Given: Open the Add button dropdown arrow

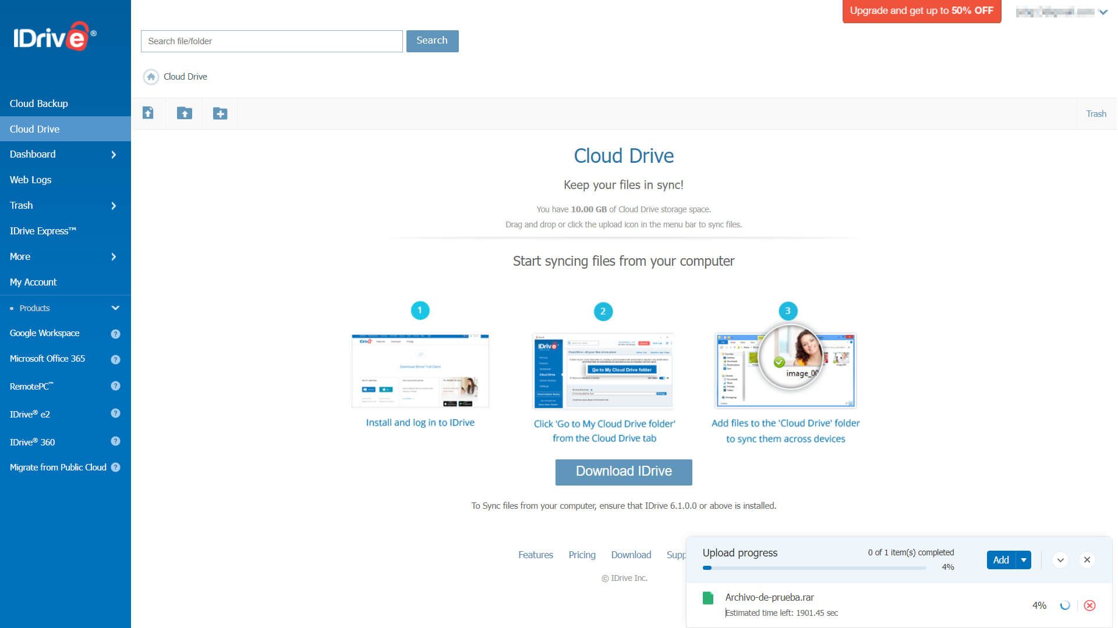Looking at the screenshot, I should 1024,560.
